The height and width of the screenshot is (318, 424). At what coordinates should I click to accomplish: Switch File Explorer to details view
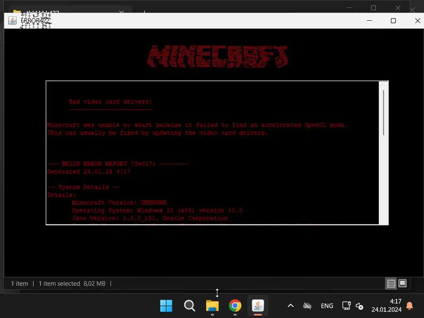click(391, 283)
